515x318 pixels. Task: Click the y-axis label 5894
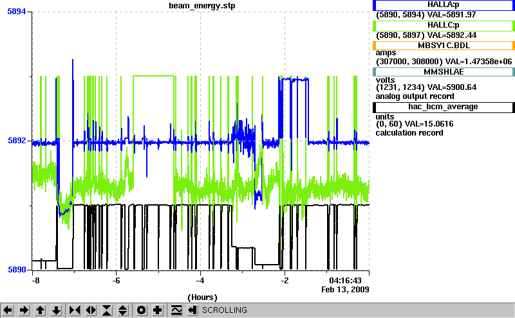17,12
